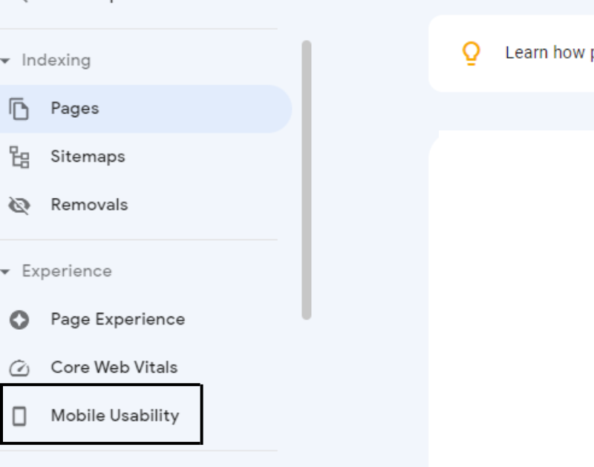Open the Pages report
The height and width of the screenshot is (467, 594).
pos(146,109)
